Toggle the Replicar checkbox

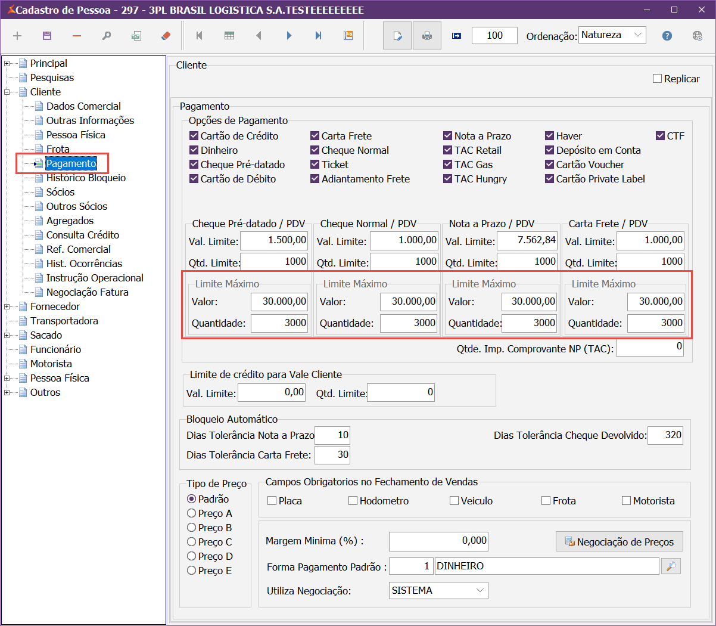pos(658,79)
